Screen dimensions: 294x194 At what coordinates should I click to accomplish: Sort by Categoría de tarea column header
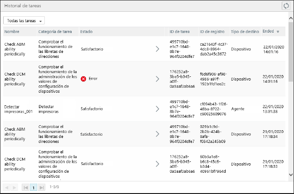pos(56,32)
